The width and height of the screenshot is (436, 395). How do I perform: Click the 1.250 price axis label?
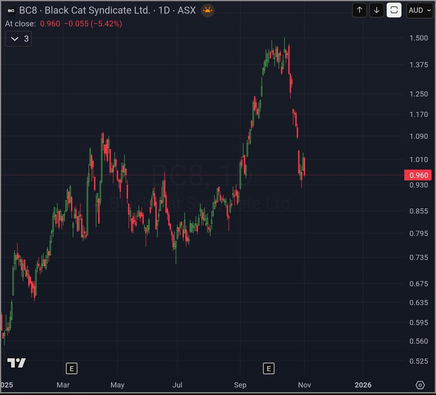(x=419, y=94)
